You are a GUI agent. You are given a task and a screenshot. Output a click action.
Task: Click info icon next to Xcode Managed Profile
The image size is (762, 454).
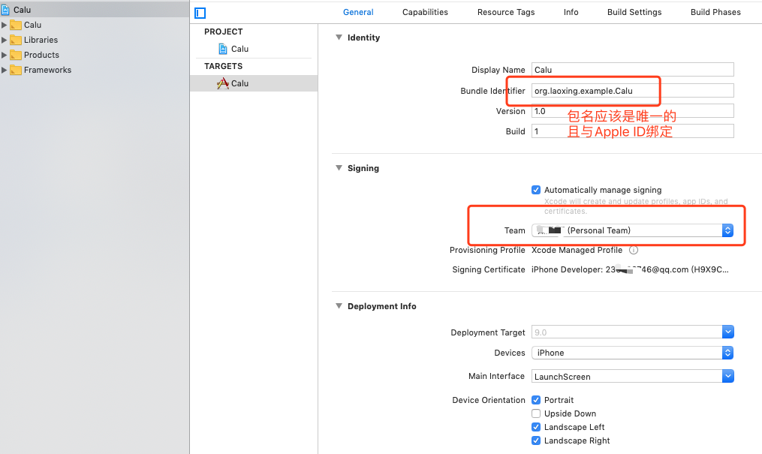tap(634, 250)
